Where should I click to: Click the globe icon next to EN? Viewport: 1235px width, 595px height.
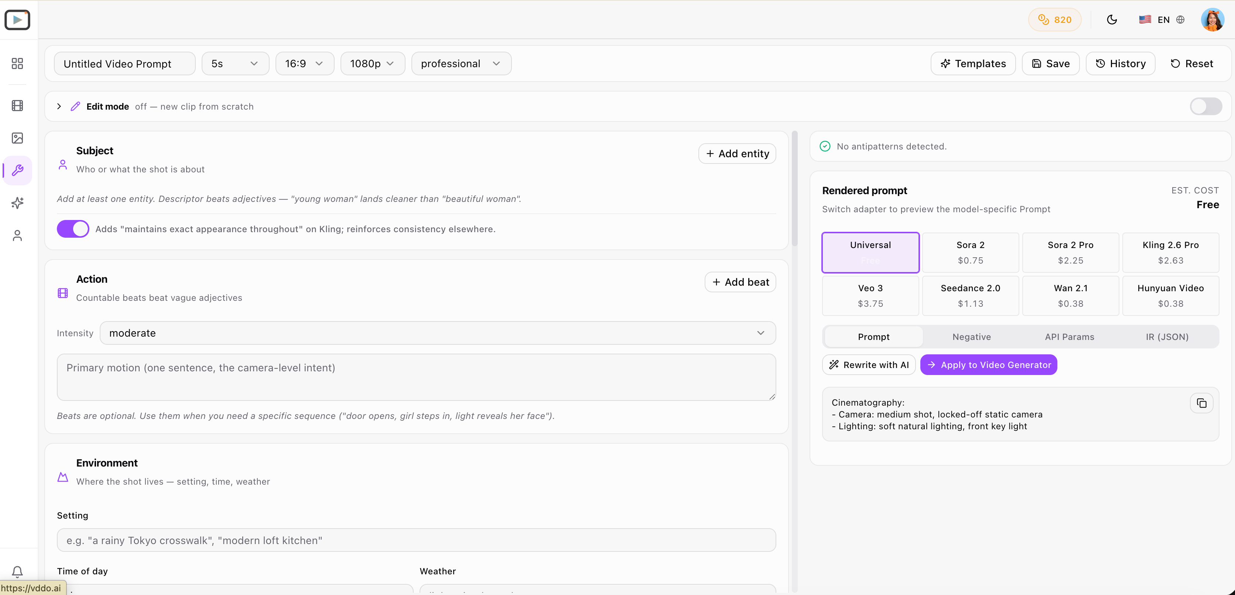click(1180, 20)
